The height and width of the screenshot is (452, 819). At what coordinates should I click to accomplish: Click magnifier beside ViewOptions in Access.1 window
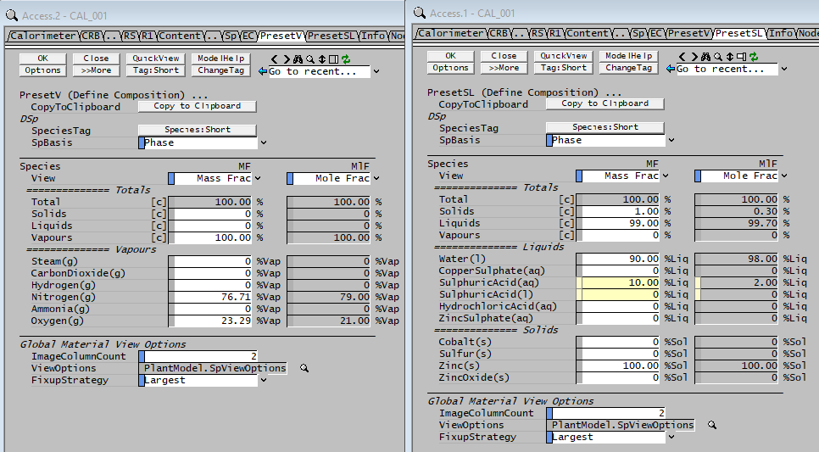[712, 425]
